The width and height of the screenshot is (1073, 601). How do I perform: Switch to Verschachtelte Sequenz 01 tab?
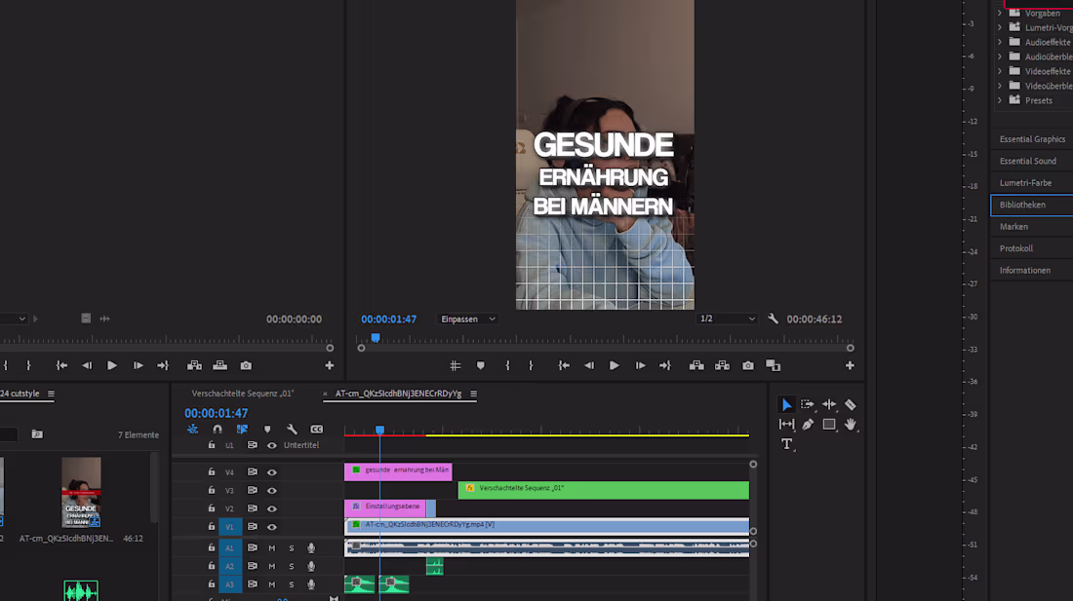pos(242,394)
